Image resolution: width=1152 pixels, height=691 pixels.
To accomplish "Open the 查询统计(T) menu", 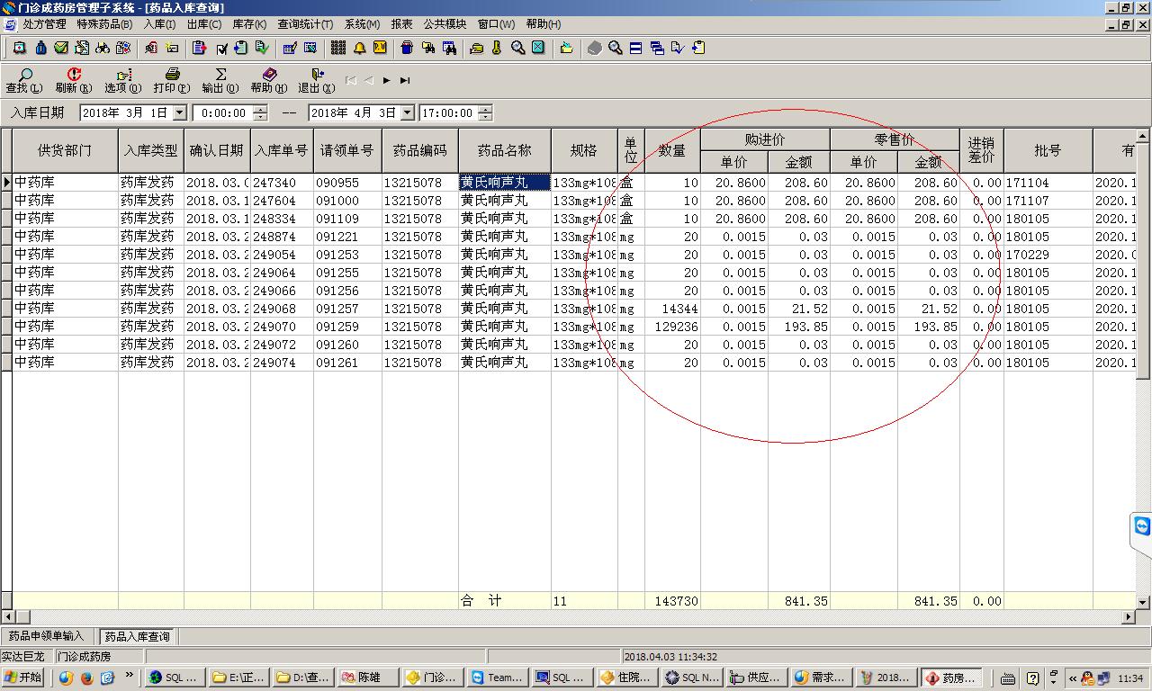I will [304, 24].
